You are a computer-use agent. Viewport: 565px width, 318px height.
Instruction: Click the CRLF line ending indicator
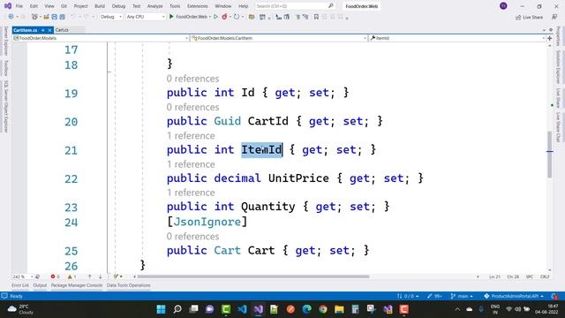pos(545,276)
